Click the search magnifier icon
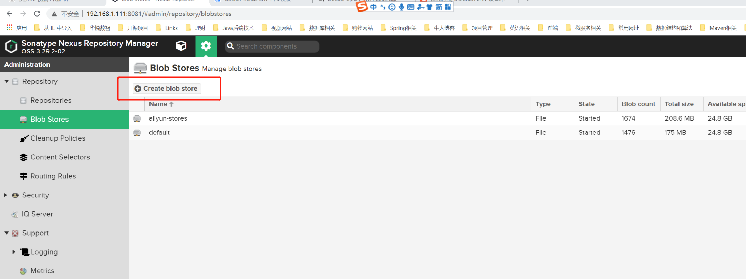This screenshot has width=746, height=279. (x=230, y=46)
